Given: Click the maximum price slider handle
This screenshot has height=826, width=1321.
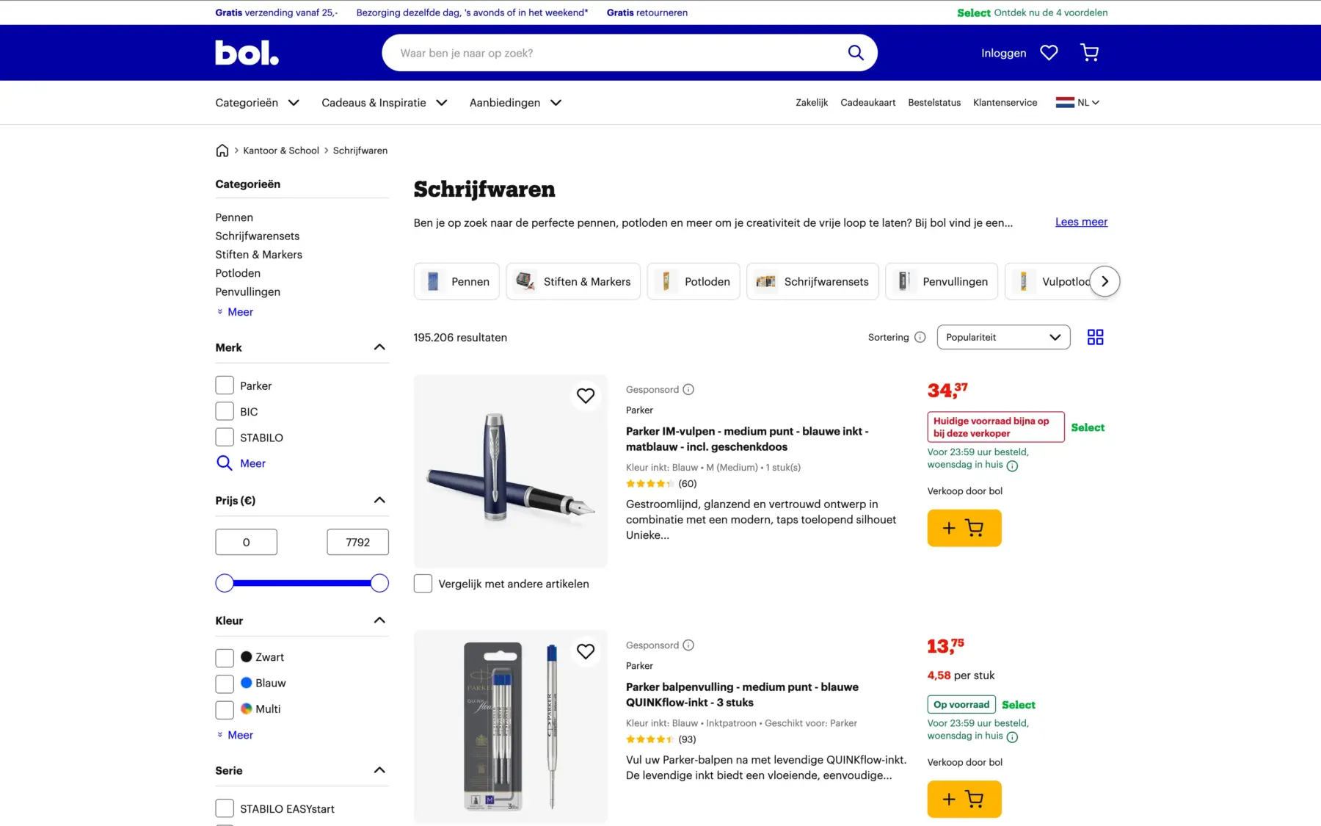Looking at the screenshot, I should 379,584.
